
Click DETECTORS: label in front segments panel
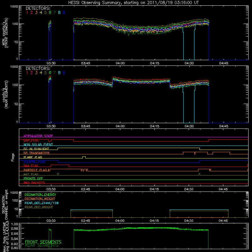(x=38, y=9)
